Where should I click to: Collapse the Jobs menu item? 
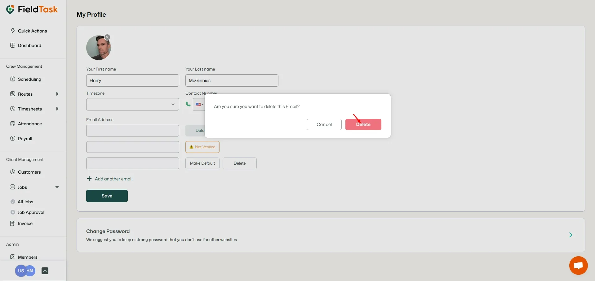[57, 187]
